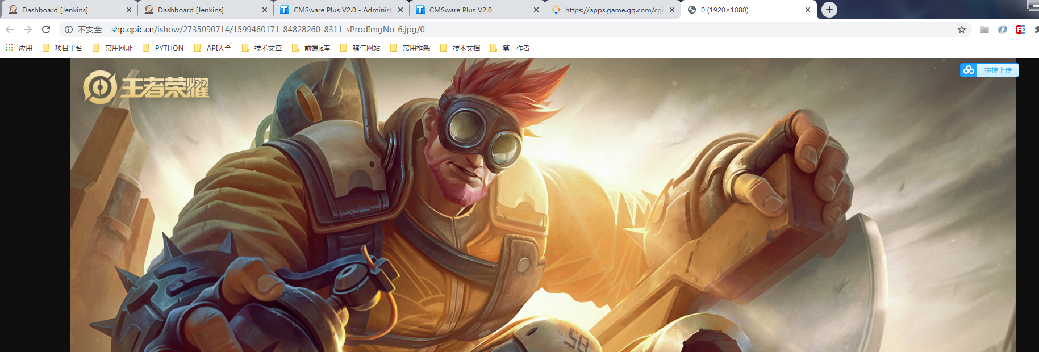Open the 前端js库 bookmark folder

point(311,48)
